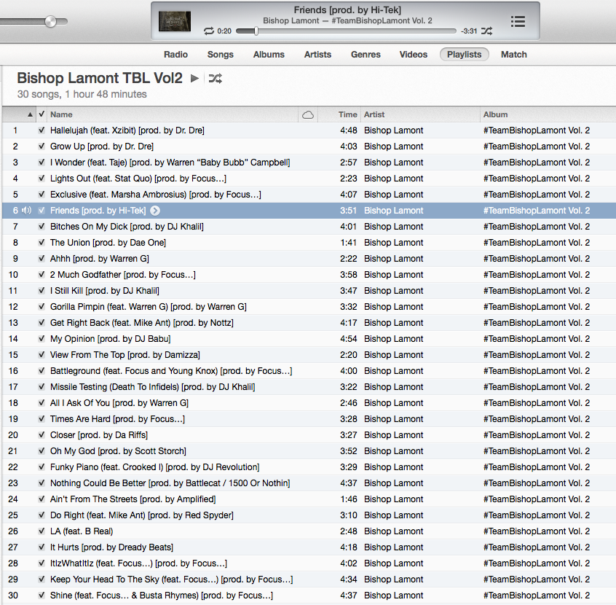This screenshot has height=605, width=616.
Task: Toggle repeat icon in the player display
Action: pyautogui.click(x=209, y=31)
